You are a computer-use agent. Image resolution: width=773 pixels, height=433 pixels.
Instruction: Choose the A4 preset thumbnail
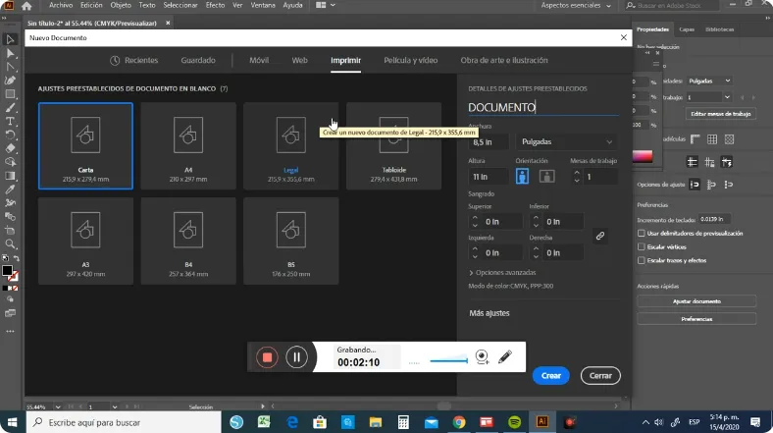[x=188, y=145]
